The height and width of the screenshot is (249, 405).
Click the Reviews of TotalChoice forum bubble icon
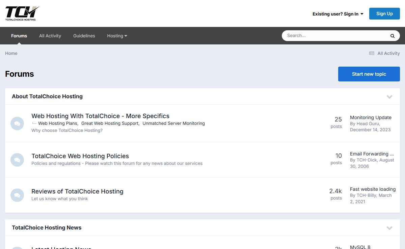coord(17,195)
